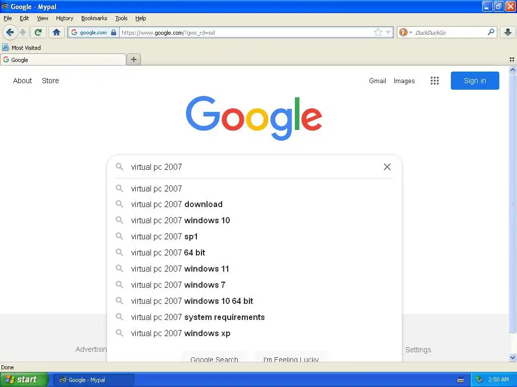Click the Google logo
The width and height of the screenshot is (517, 387).
pyautogui.click(x=254, y=117)
